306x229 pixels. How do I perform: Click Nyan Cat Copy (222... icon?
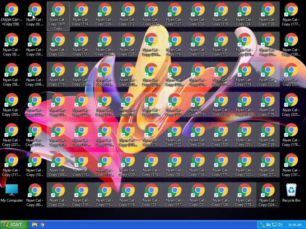[35, 105]
